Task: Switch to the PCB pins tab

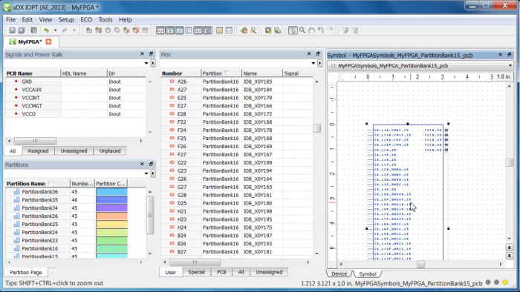Action: [221, 272]
